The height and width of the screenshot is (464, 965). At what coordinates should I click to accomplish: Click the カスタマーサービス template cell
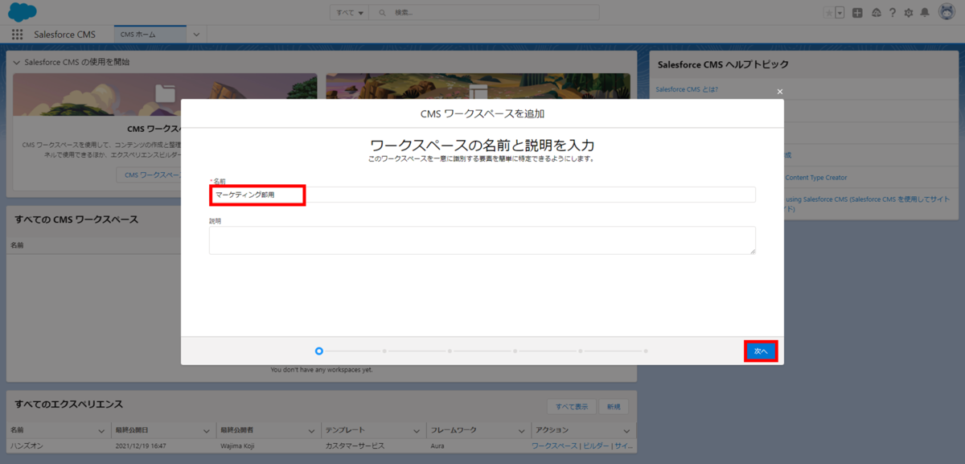(355, 446)
